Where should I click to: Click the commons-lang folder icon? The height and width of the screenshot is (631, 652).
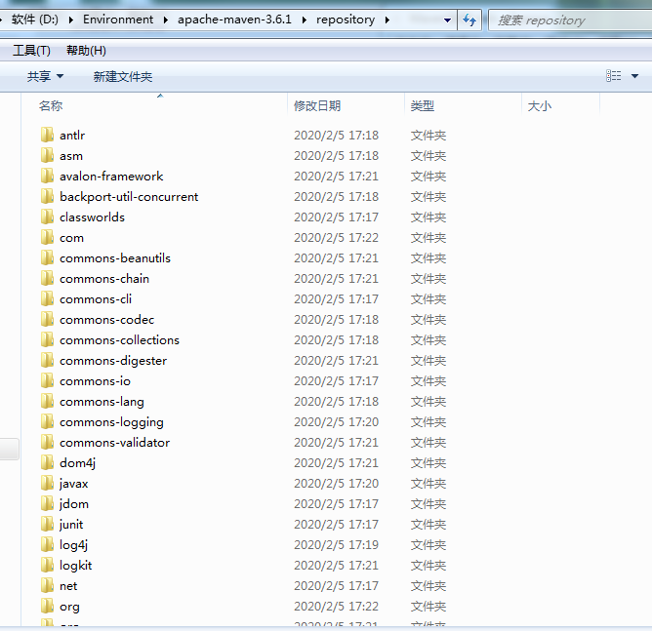coord(47,401)
